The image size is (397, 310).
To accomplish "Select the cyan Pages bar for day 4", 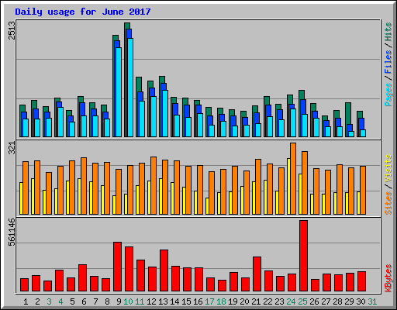I will pos(60,122).
